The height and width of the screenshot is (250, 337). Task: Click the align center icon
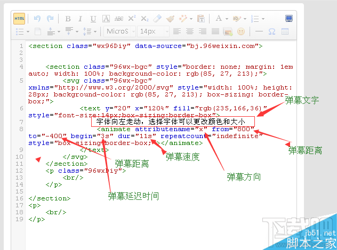pos(190,31)
